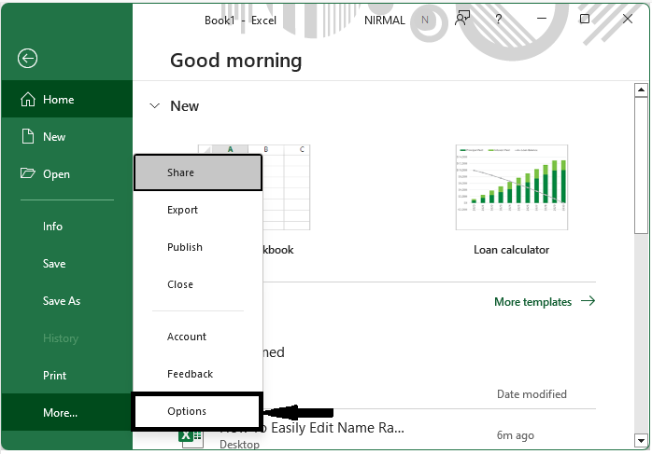Open the recent file Easily Edit Name Ra...
Viewport: 652px width, 454px height.
312,428
